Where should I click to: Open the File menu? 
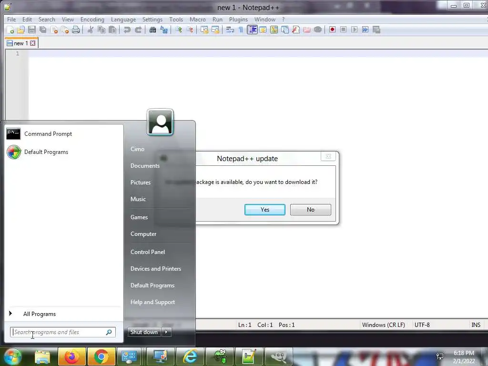(11, 19)
